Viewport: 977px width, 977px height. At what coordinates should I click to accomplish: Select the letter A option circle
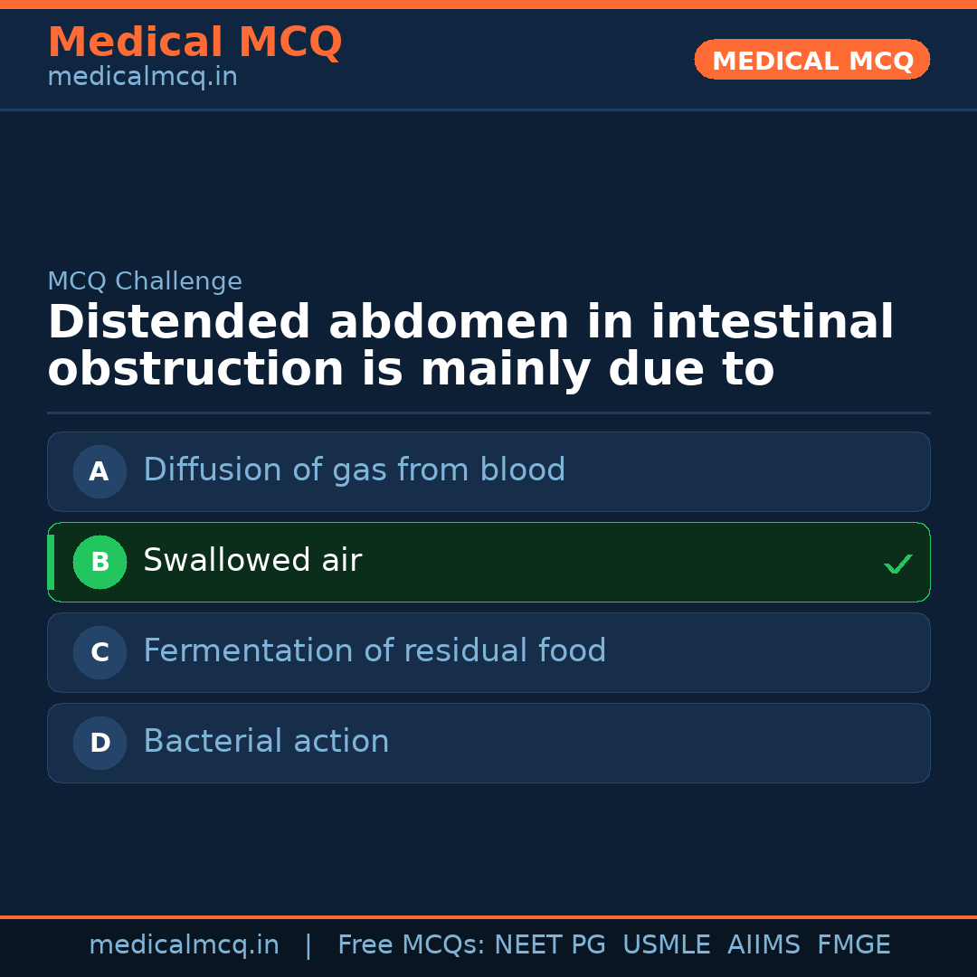pos(100,471)
